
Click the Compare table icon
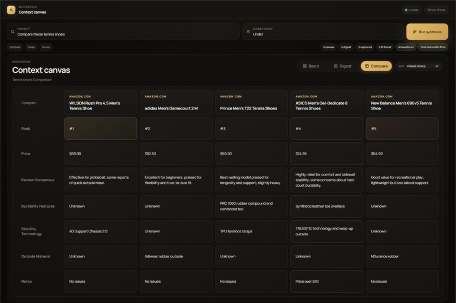(x=367, y=66)
